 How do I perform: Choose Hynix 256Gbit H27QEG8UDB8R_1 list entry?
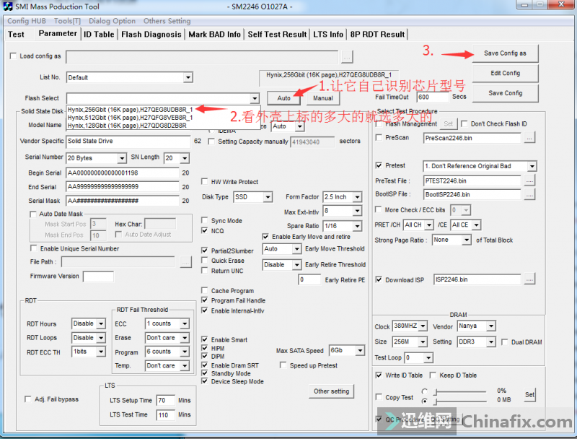tap(164, 109)
